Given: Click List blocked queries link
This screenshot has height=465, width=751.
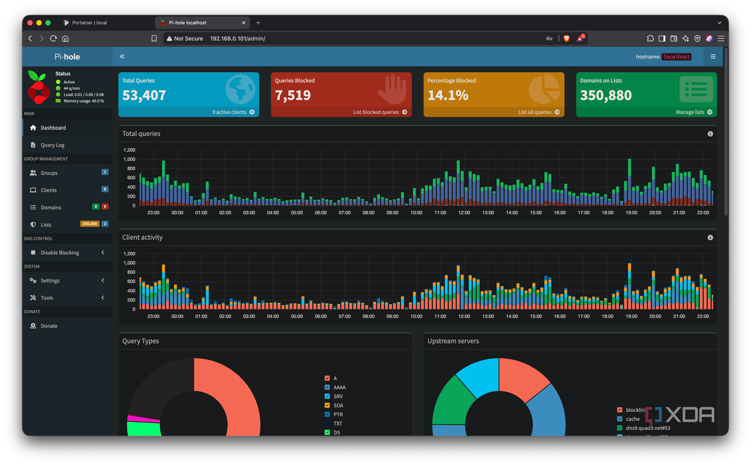Looking at the screenshot, I should (x=380, y=112).
